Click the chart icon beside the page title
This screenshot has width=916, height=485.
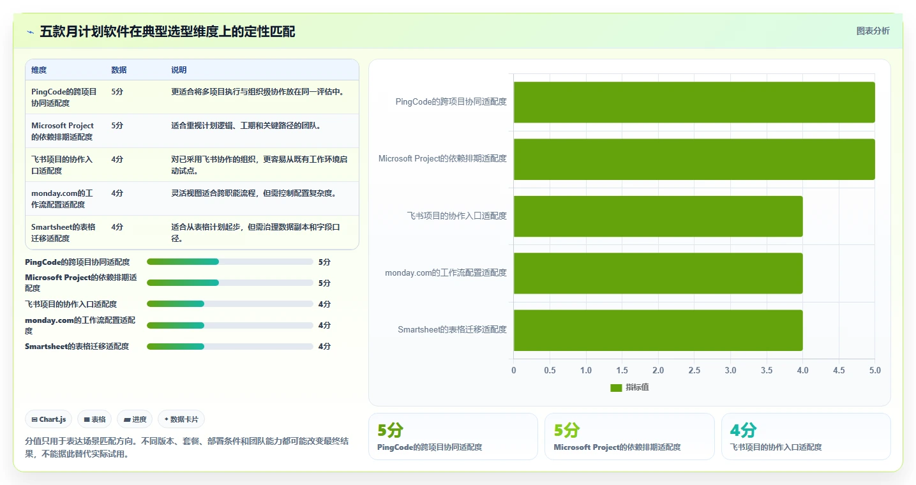coord(30,32)
